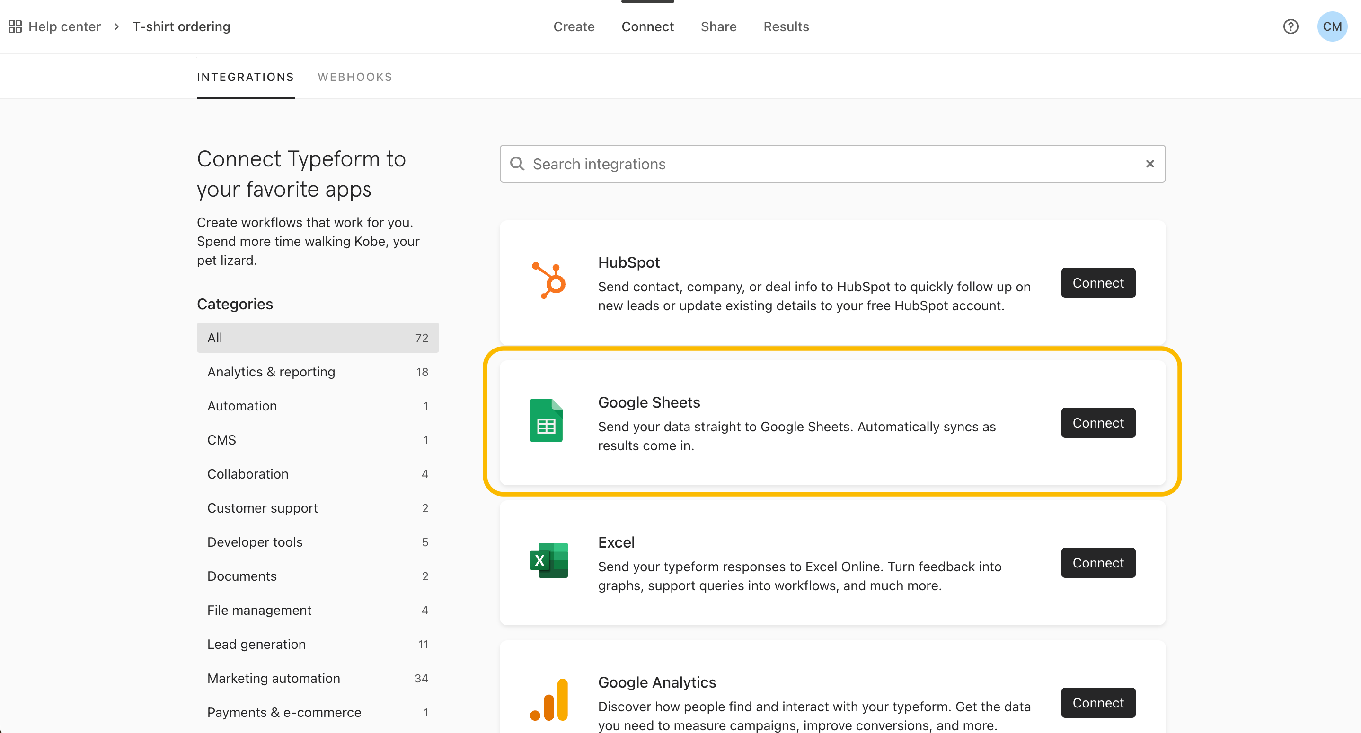
Task: Filter by File management category
Action: coord(318,611)
